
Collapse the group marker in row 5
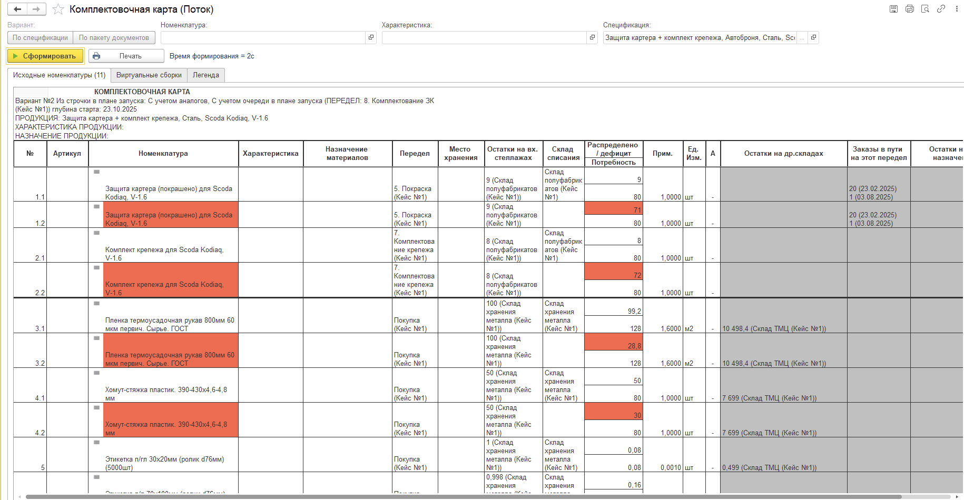point(96,443)
